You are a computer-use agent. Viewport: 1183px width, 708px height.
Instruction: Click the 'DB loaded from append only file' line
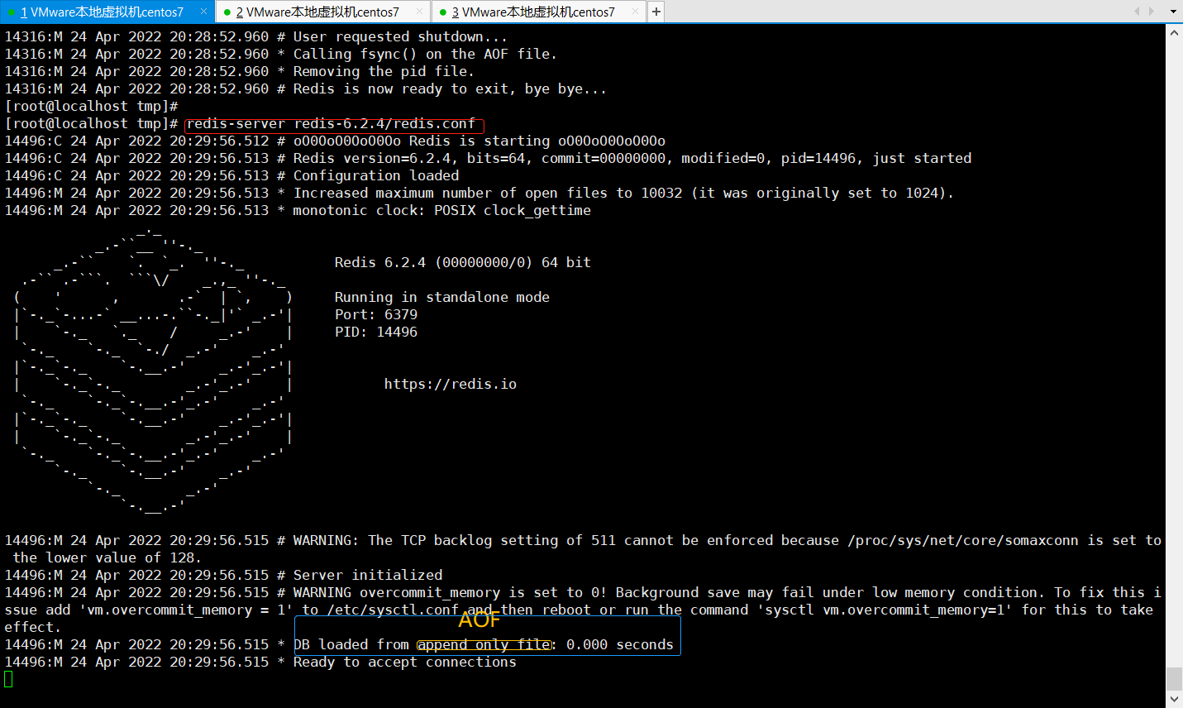[339, 644]
